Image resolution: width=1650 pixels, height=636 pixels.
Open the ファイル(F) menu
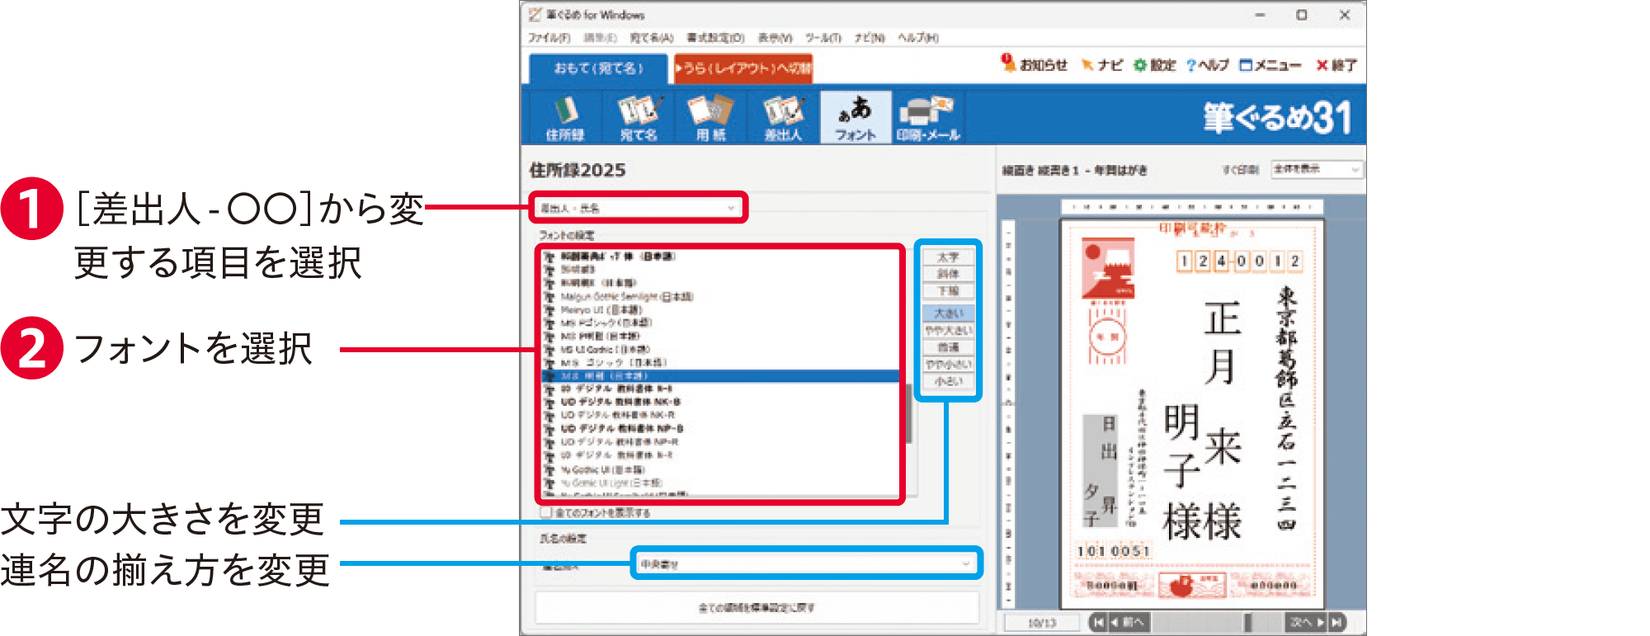point(549,38)
